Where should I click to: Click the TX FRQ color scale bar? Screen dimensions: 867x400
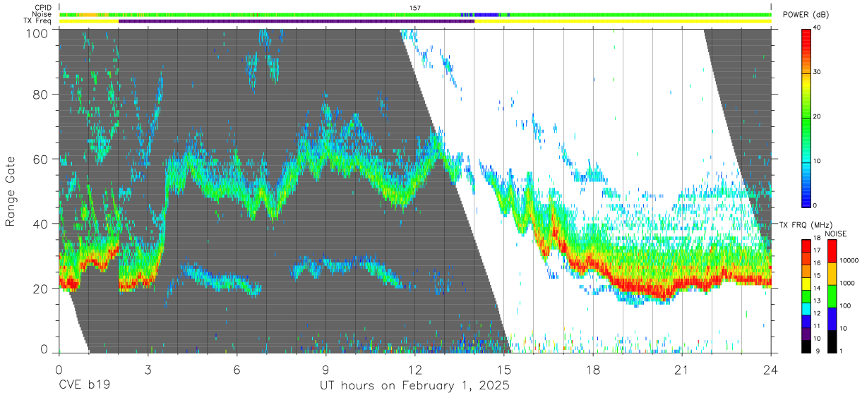click(806, 296)
